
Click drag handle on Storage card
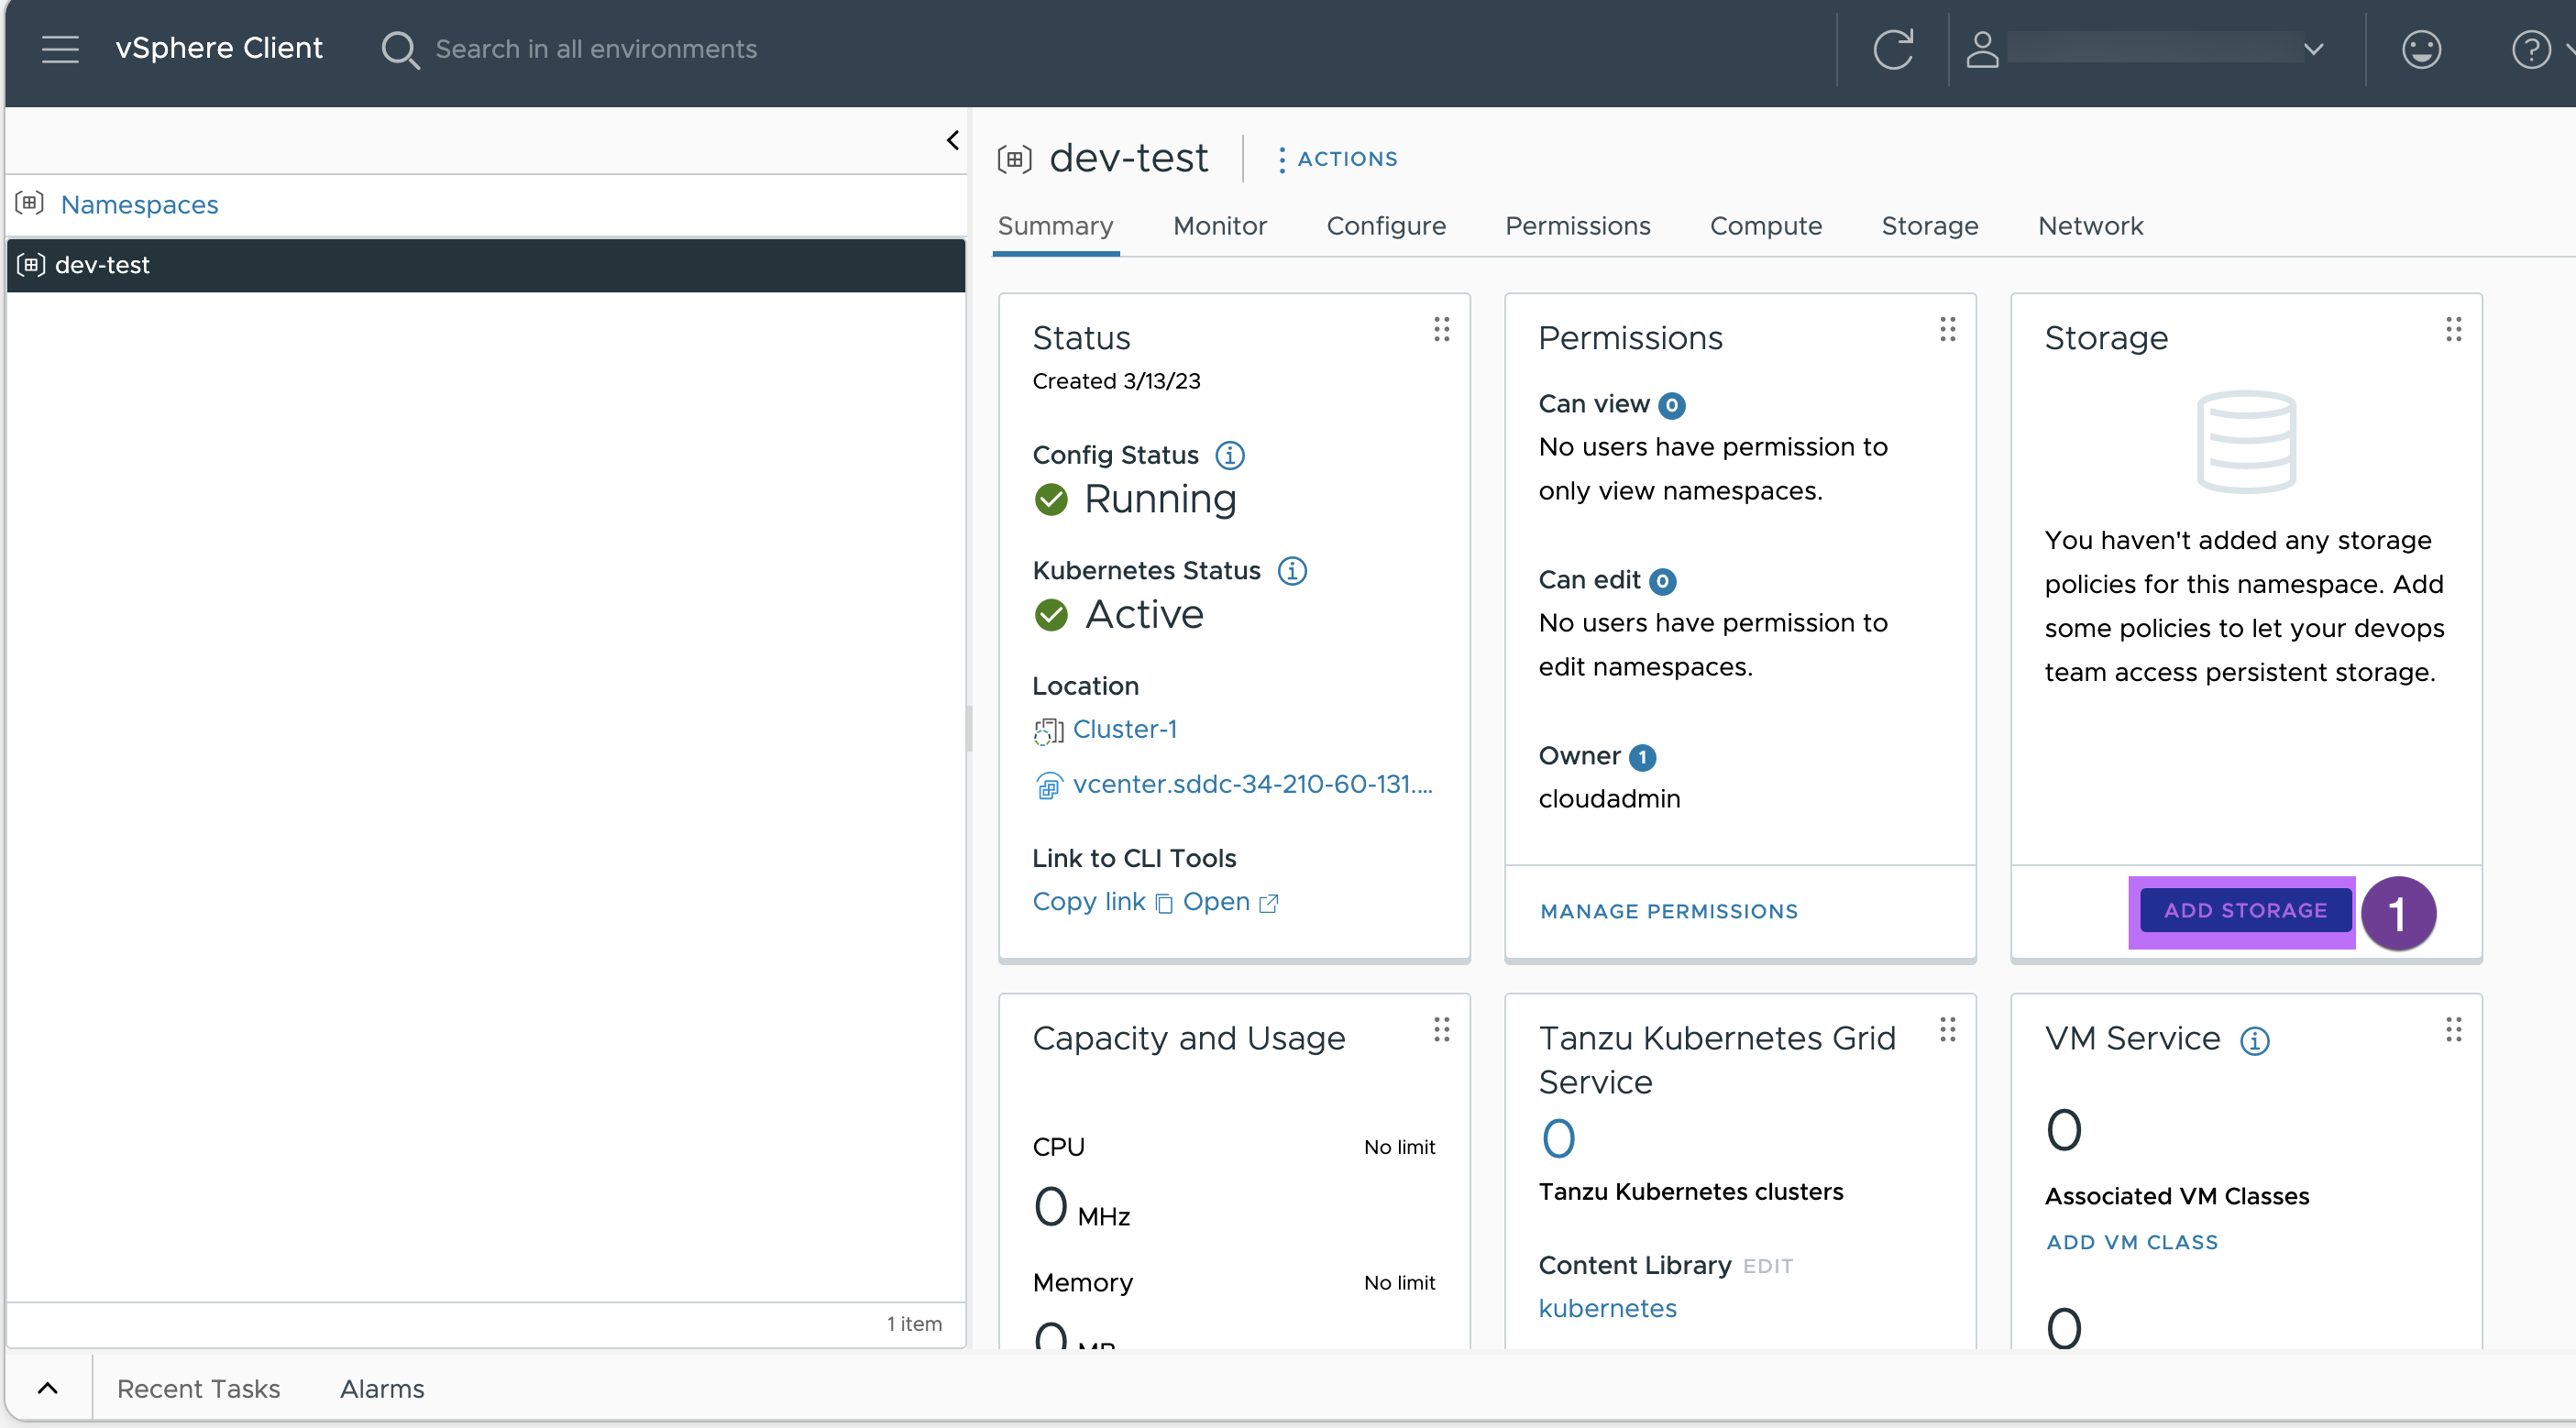pyautogui.click(x=2453, y=329)
